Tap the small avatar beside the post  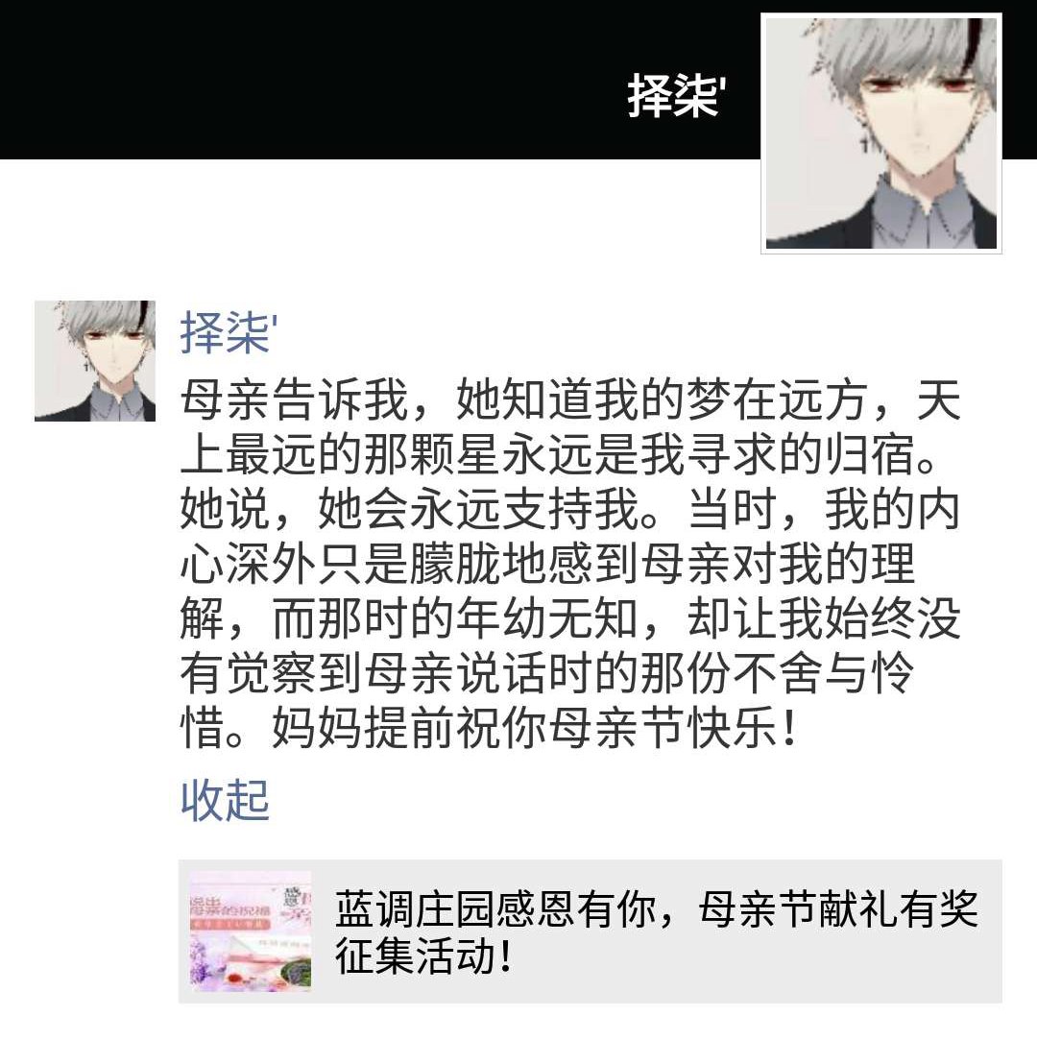click(95, 361)
